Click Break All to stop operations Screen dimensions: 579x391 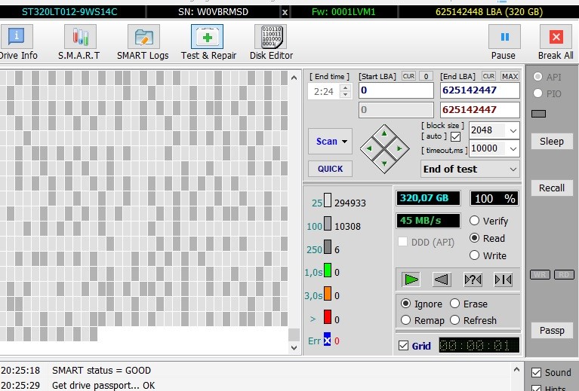click(556, 42)
